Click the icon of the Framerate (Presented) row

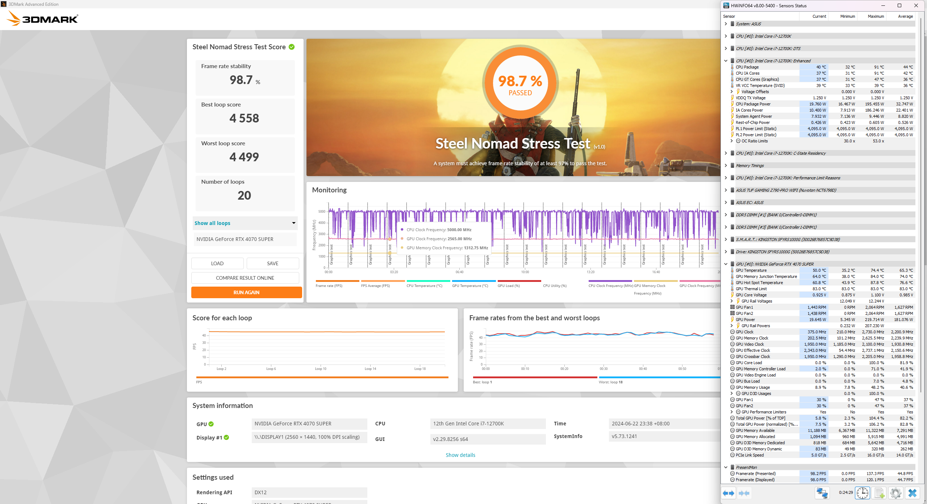click(x=732, y=473)
